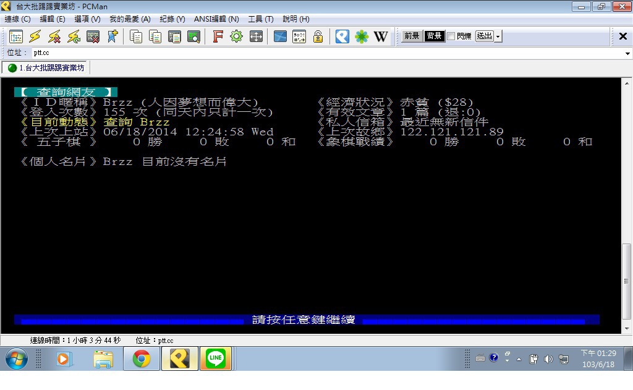Click into the ptt.cc address field

pos(327,53)
